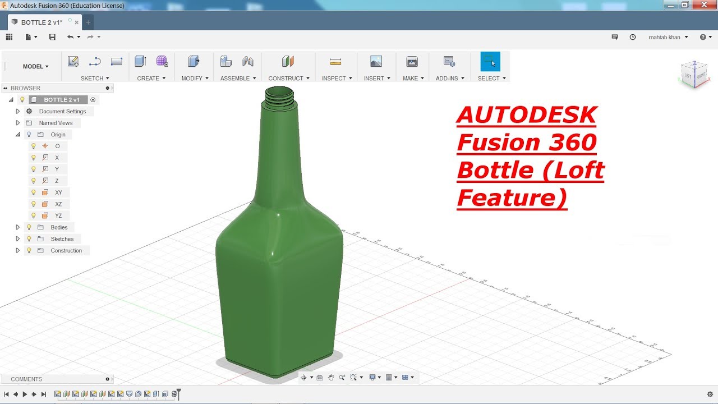Toggle visibility bulb of YZ plane
Screen dimensions: 718x404
[33, 215]
